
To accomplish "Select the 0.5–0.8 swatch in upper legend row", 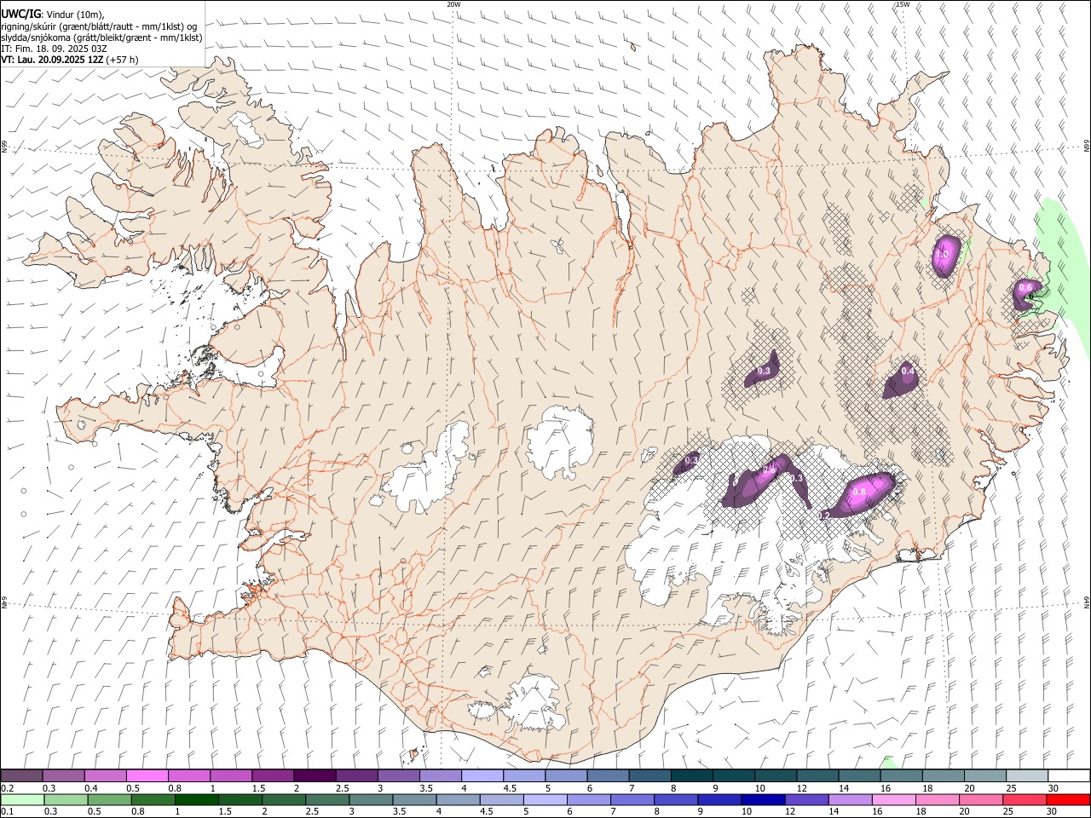I will tap(147, 776).
